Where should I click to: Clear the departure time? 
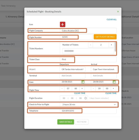pyautogui.click(x=80, y=93)
